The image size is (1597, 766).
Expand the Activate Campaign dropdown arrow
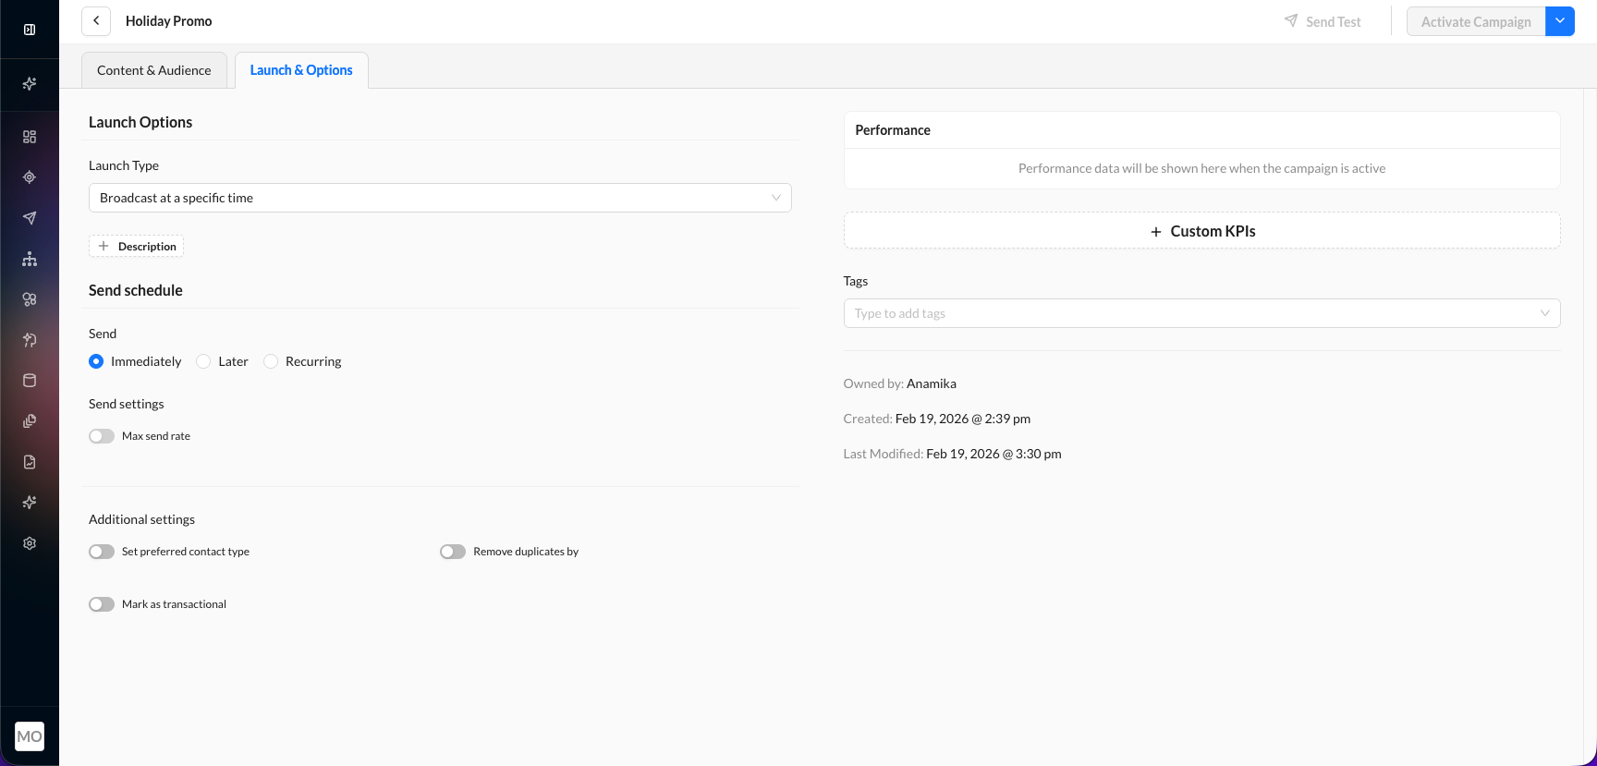pos(1560,21)
